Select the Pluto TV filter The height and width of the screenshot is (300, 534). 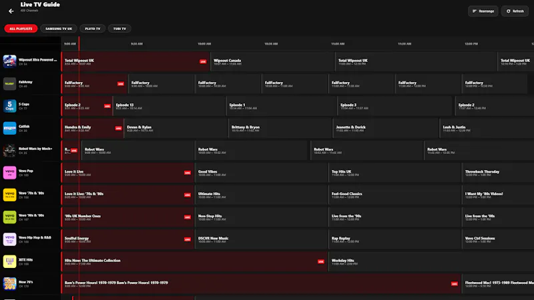(x=93, y=29)
